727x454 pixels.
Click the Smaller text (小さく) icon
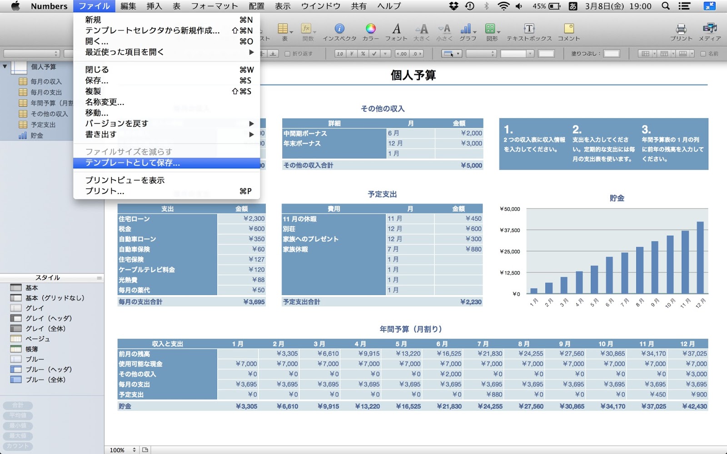(x=444, y=29)
